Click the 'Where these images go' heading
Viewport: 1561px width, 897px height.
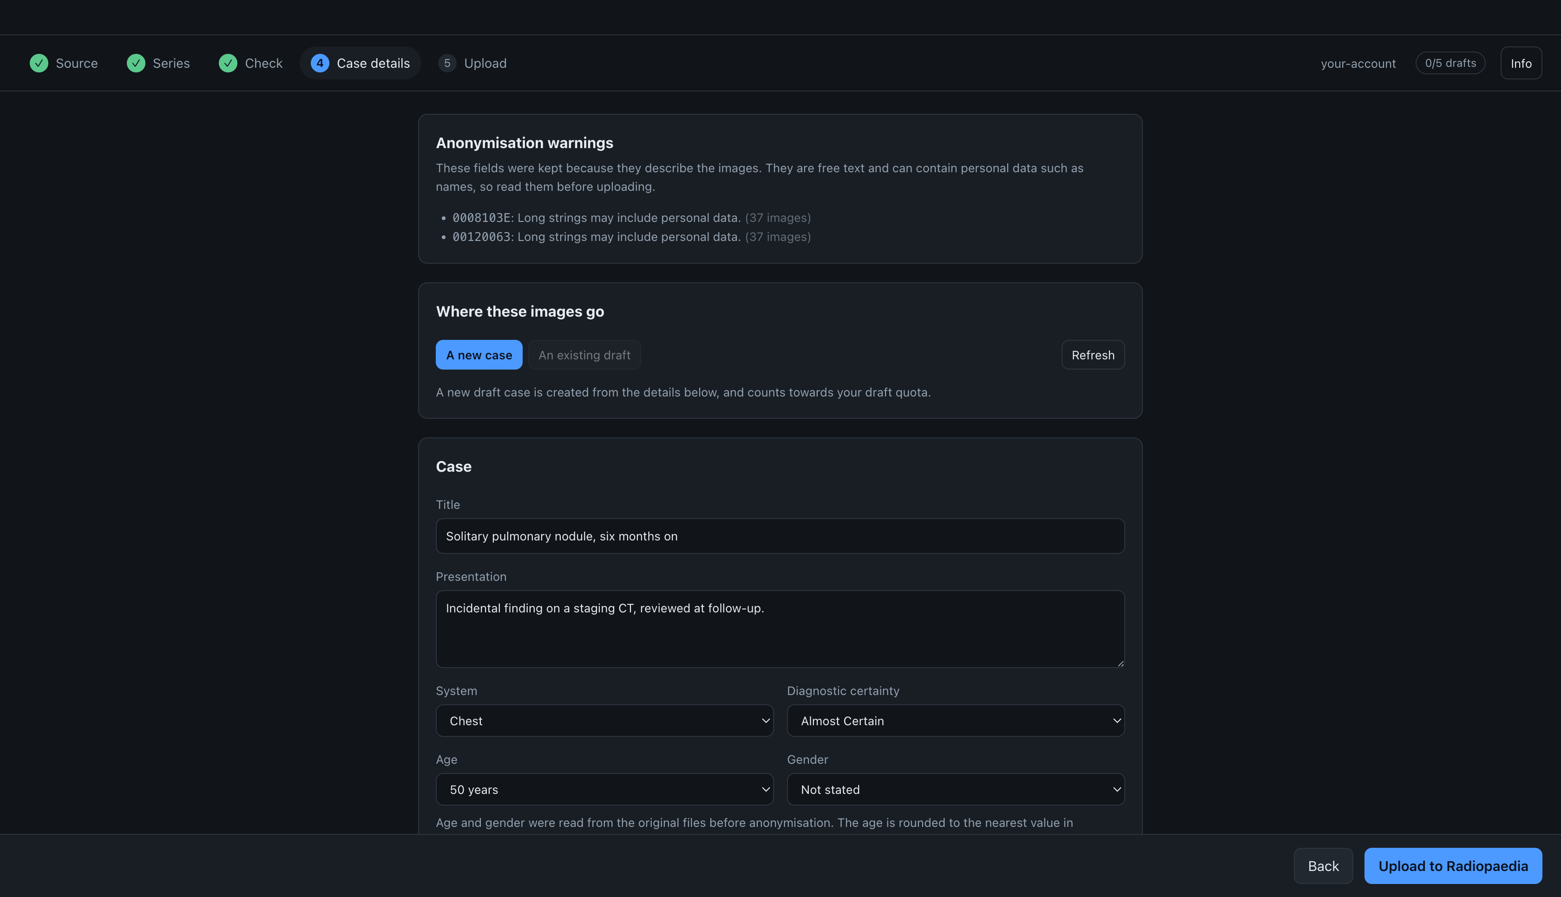click(x=519, y=312)
